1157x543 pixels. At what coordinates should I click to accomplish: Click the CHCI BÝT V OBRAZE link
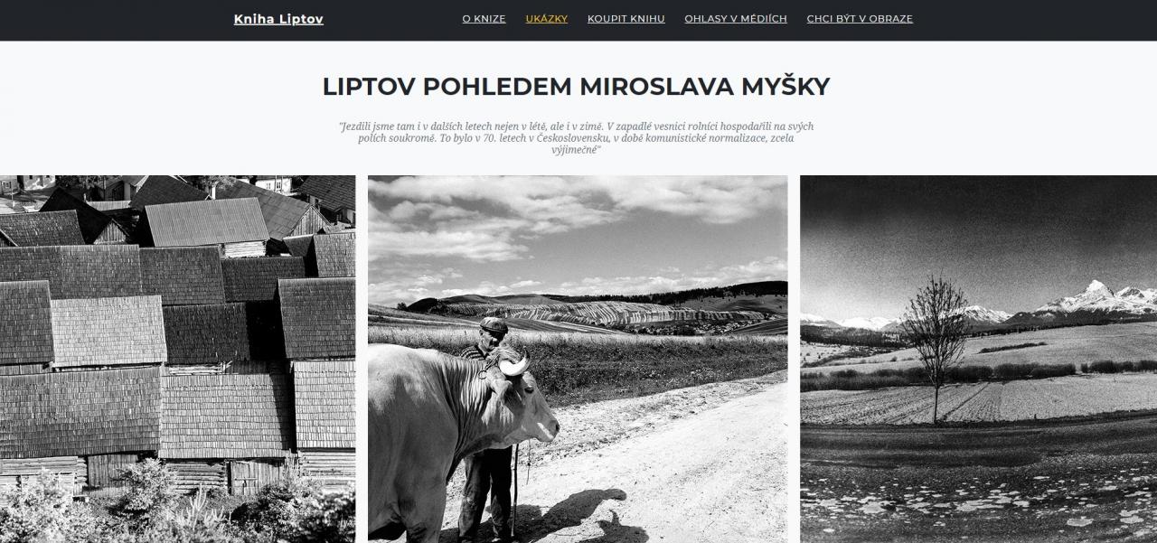tap(860, 18)
